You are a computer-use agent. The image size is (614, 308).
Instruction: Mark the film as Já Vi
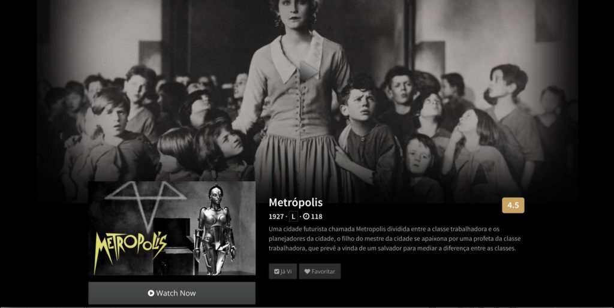click(283, 271)
